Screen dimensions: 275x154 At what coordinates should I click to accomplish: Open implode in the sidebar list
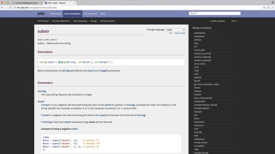(x=198, y=112)
